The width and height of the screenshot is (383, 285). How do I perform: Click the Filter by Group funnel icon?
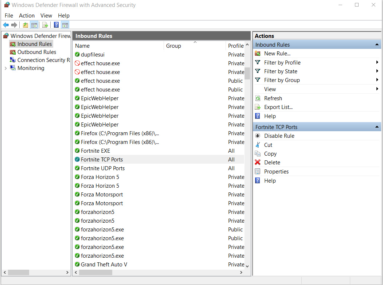click(x=258, y=80)
